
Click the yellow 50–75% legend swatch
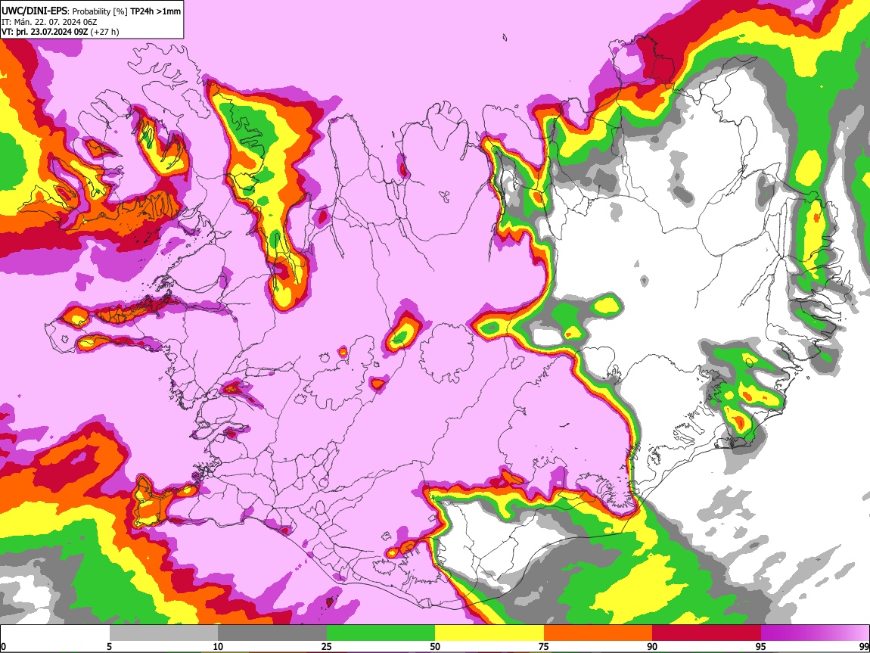tap(489, 633)
